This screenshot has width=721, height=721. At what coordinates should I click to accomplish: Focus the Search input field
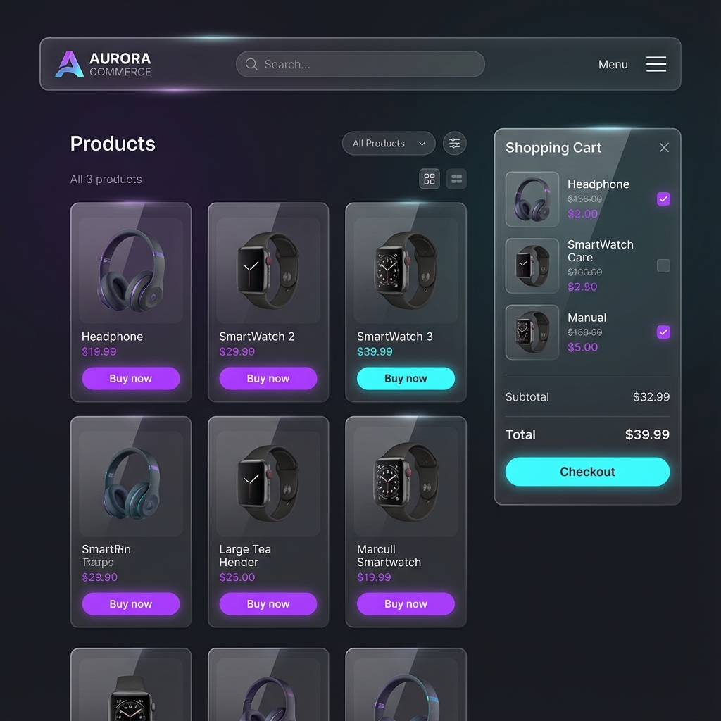366,64
